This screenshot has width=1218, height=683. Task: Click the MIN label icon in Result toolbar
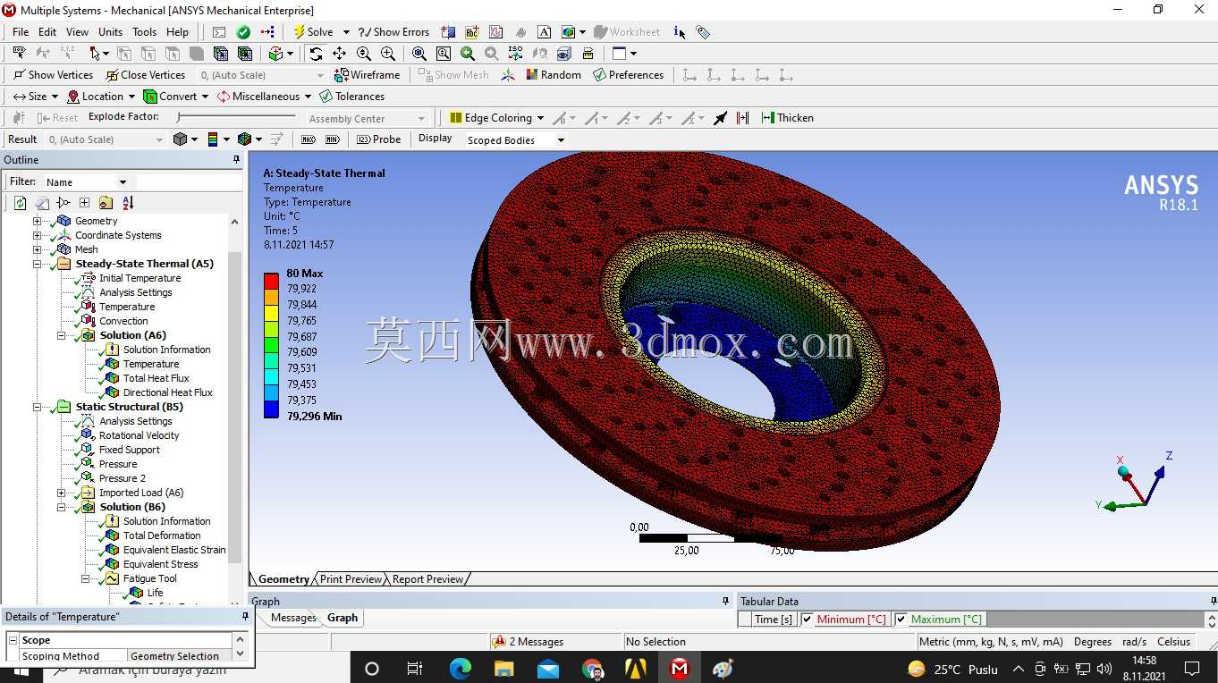333,139
